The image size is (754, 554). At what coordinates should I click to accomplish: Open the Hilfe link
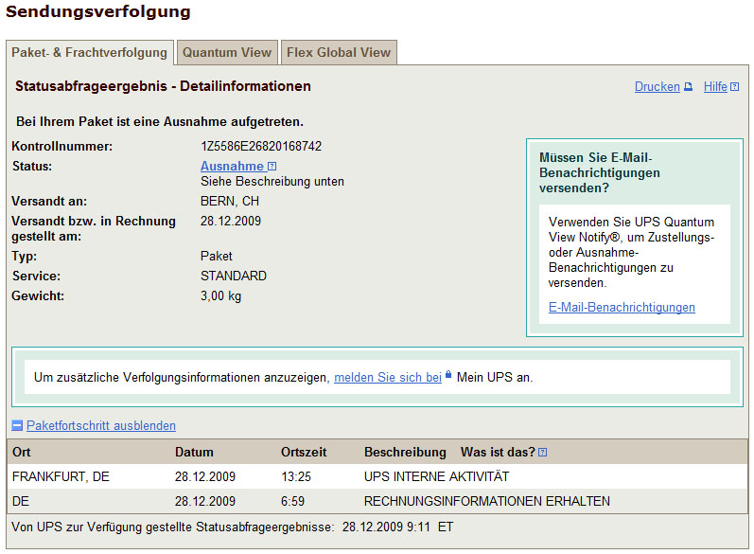[715, 86]
